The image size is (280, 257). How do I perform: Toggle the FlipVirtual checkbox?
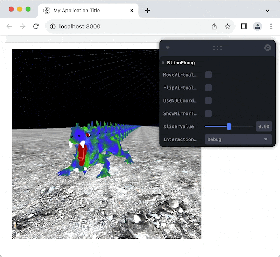[208, 88]
